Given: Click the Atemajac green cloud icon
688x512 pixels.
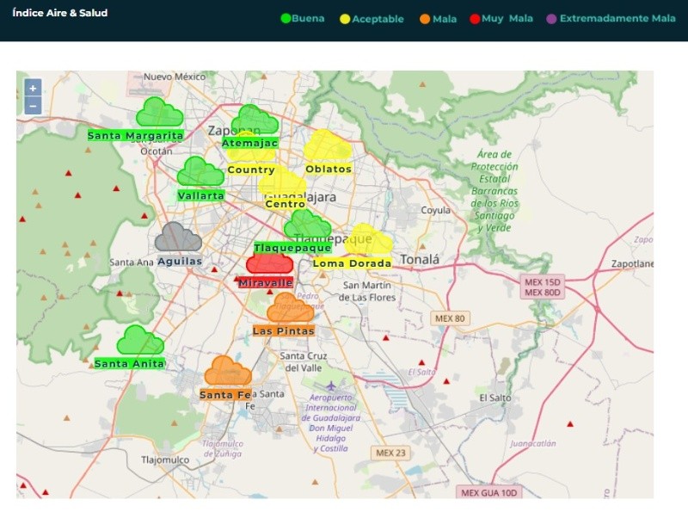Looking at the screenshot, I should tap(255, 120).
